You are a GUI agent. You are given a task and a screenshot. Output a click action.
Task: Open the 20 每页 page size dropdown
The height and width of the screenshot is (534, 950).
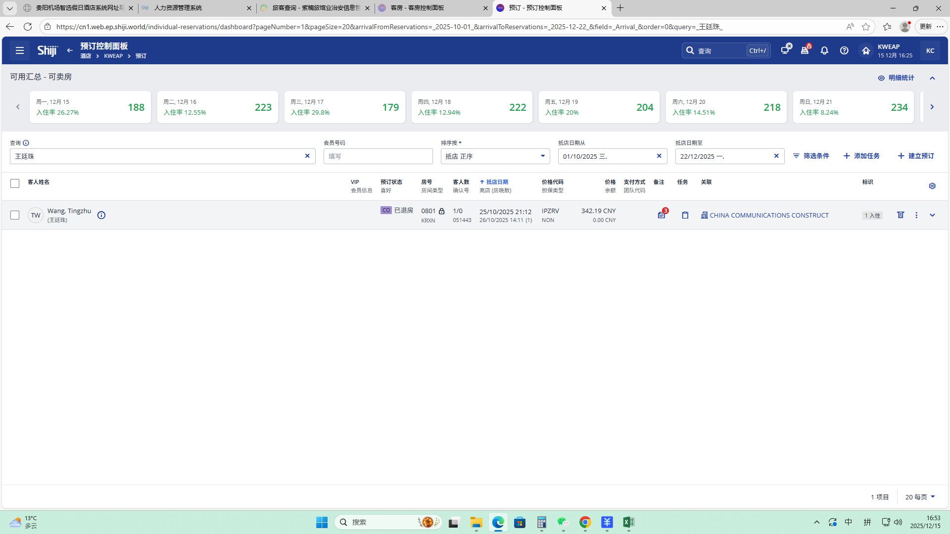[x=920, y=497]
